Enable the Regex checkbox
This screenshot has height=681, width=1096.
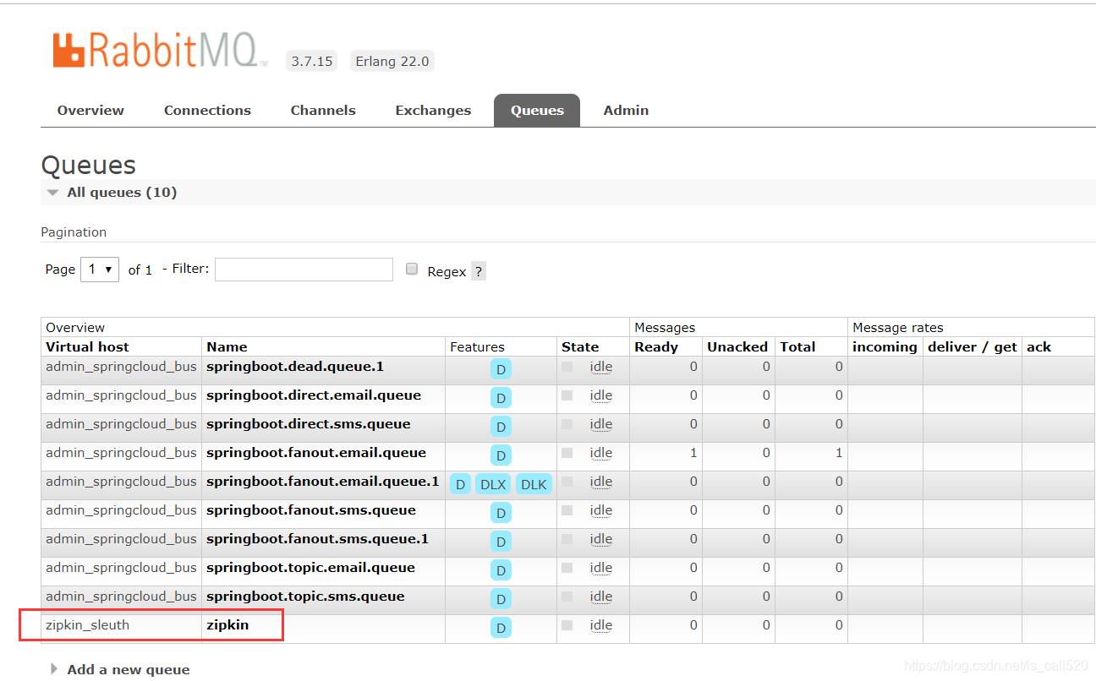(x=411, y=268)
